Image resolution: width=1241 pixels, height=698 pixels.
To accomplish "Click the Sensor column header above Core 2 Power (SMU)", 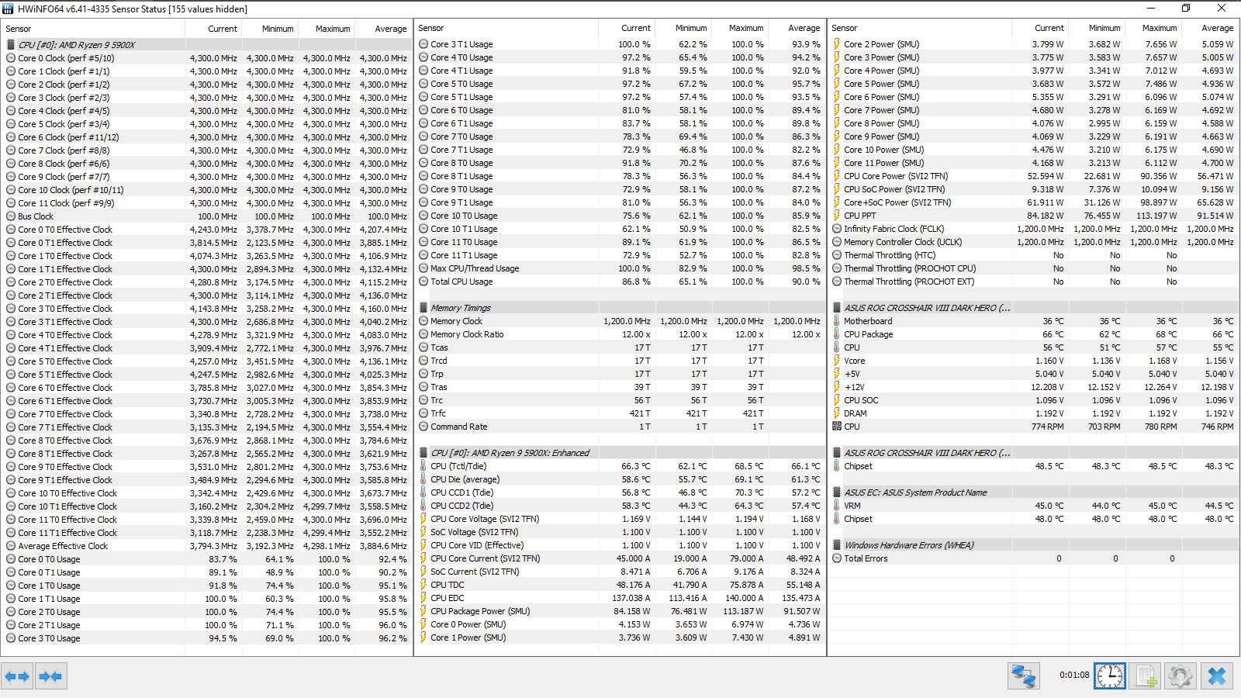I will pyautogui.click(x=921, y=28).
